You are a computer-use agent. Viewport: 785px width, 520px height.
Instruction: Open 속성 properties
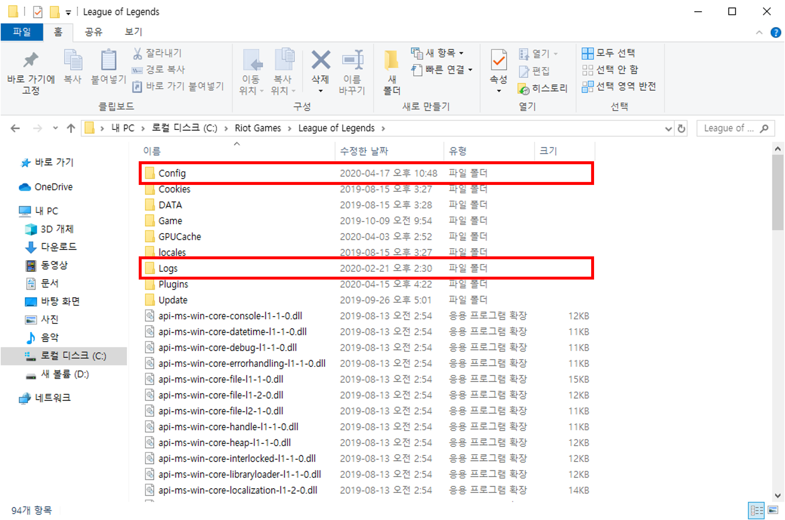point(498,71)
